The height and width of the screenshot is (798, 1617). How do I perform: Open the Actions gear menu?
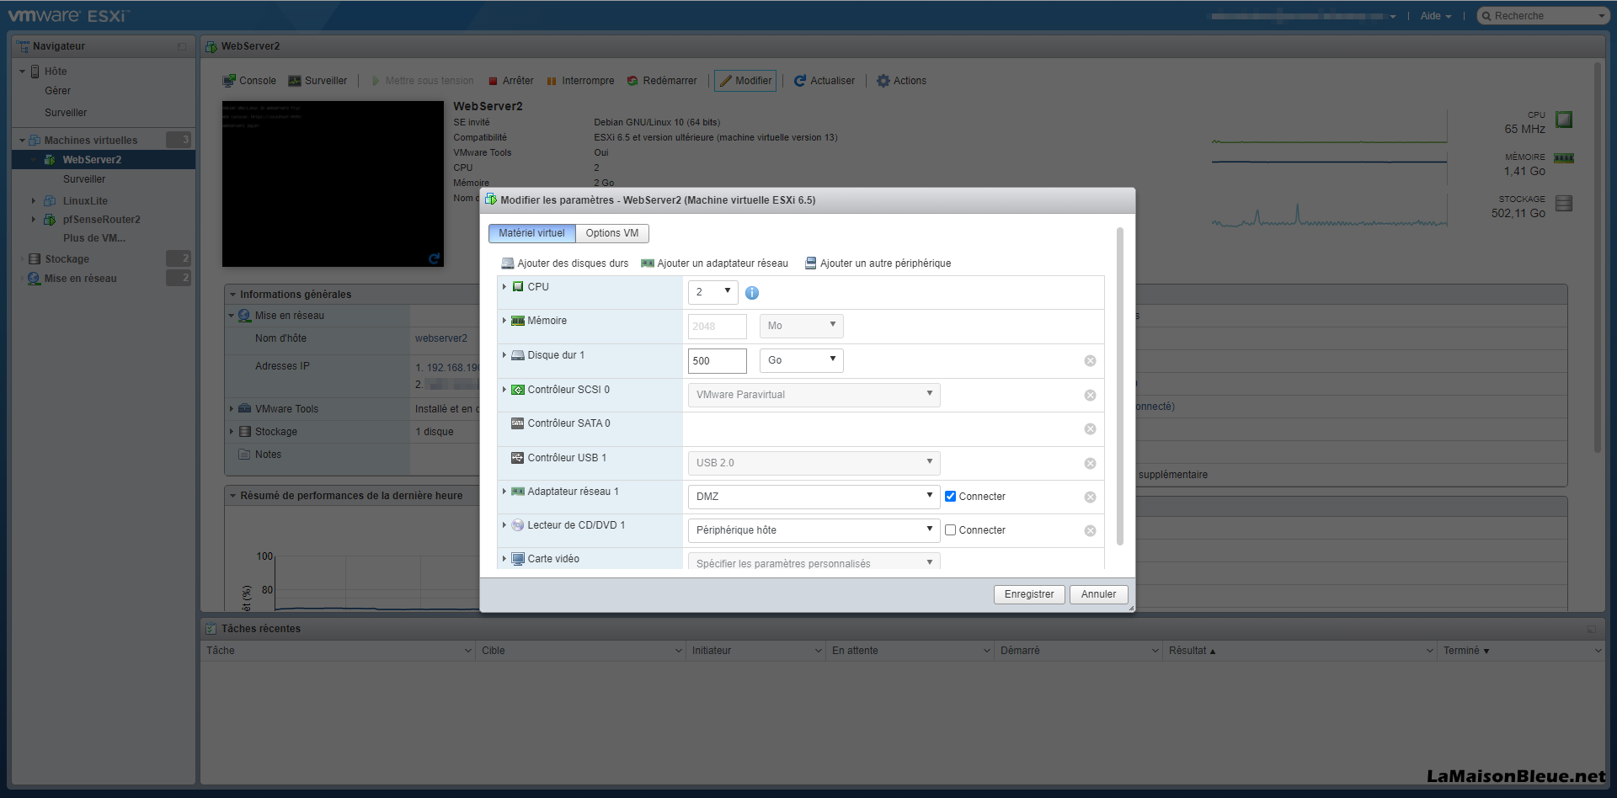point(901,81)
